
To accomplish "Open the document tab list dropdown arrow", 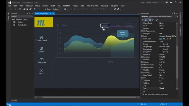I will (139, 14).
